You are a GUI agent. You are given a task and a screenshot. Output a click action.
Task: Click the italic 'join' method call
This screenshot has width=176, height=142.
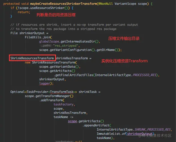[x=47, y=37]
